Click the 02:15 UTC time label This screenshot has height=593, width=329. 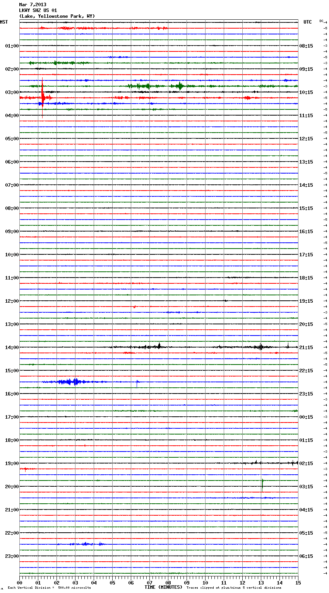tap(306, 463)
